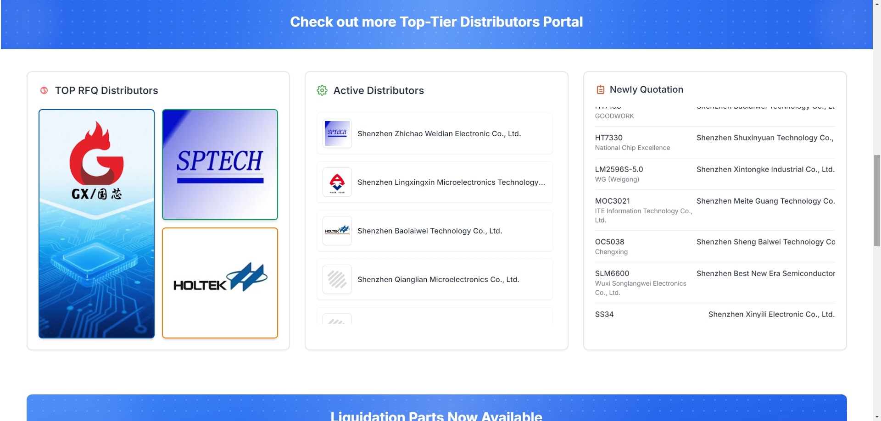
Task: Click Shenzhen Shuxinyuan Technology Co. quotation
Action: [x=765, y=138]
